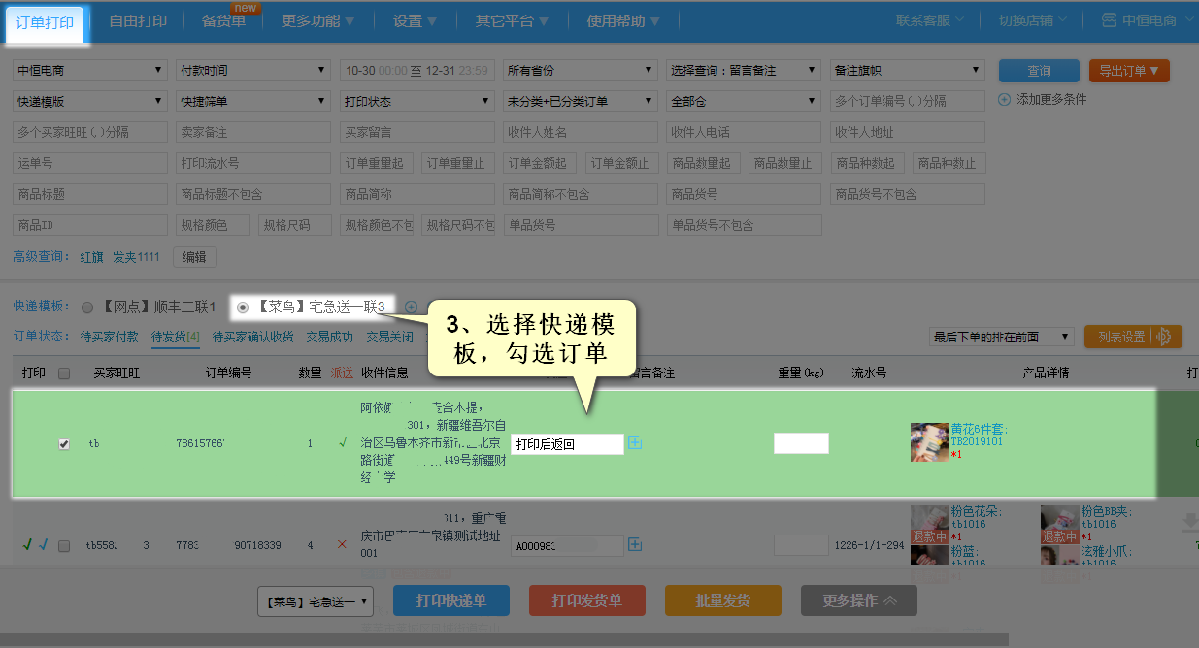Screen dimensions: 1199x648
Task: Click the red X icon in tb558 row
Action: tap(342, 544)
